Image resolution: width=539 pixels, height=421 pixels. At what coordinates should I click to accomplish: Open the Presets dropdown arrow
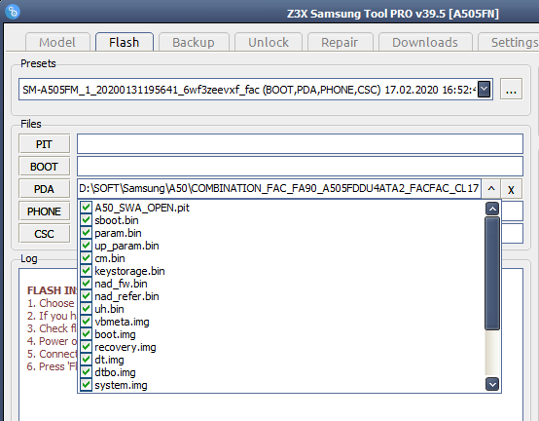[484, 90]
